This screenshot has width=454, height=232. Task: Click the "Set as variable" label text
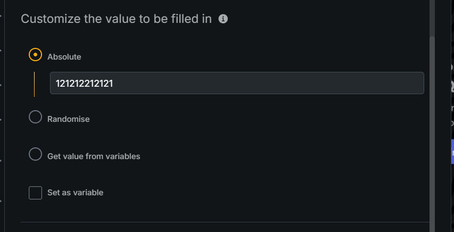75,193
